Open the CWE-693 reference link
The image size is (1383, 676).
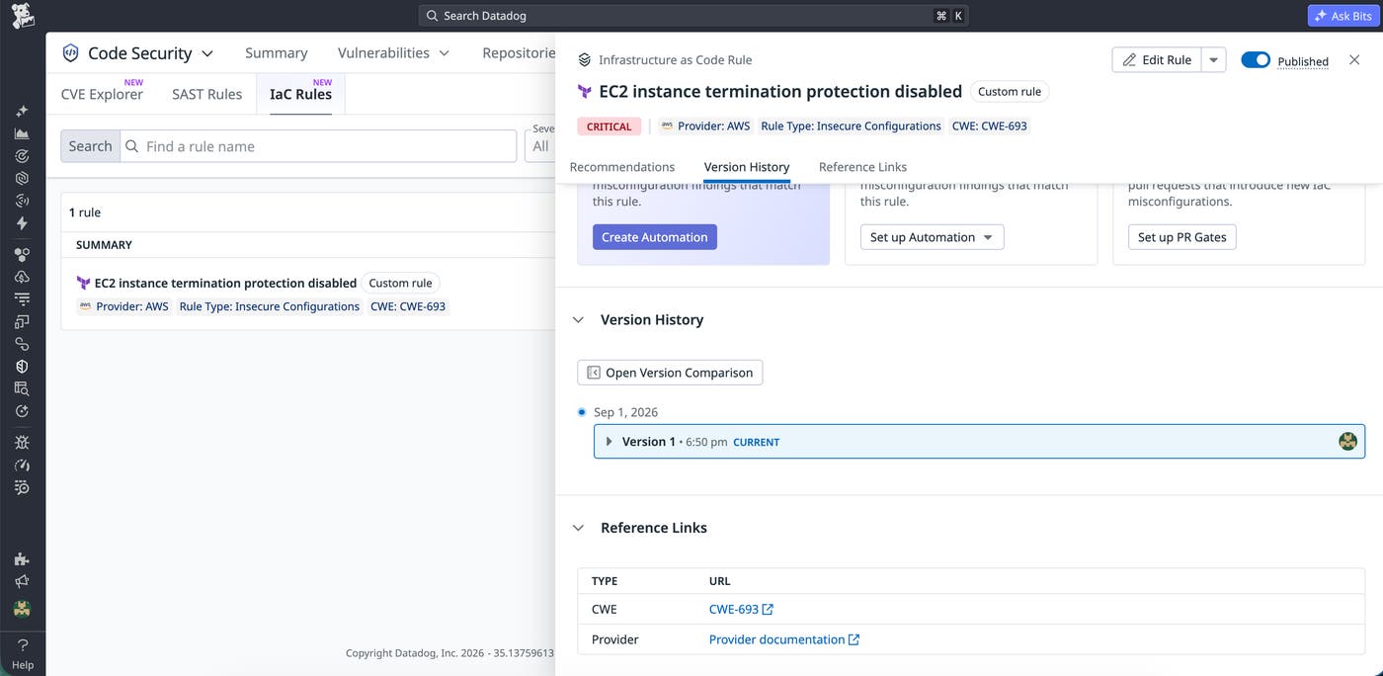[741, 609]
